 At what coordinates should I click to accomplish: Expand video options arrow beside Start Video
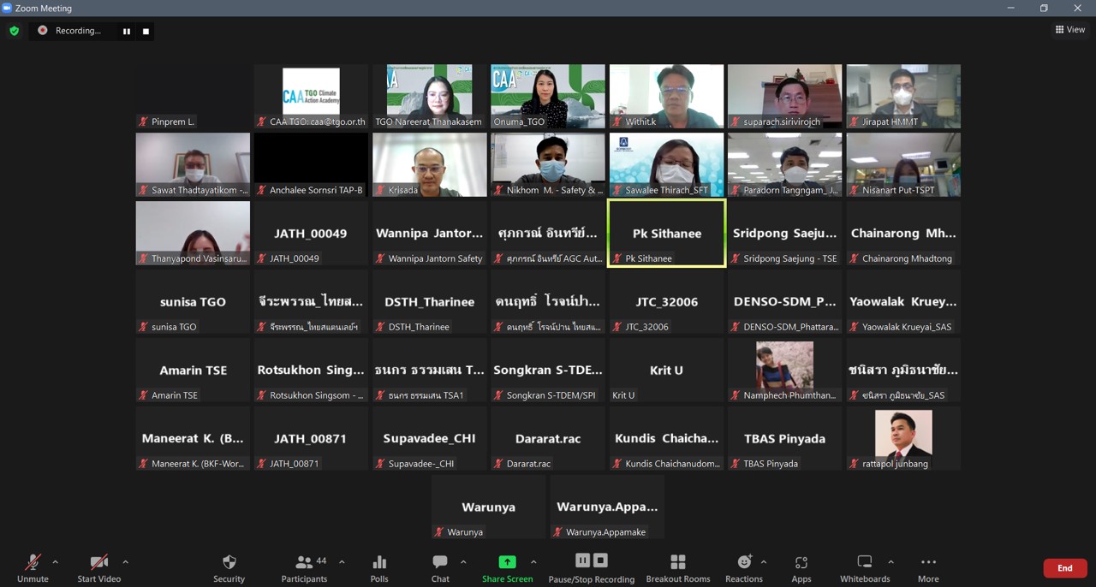125,562
